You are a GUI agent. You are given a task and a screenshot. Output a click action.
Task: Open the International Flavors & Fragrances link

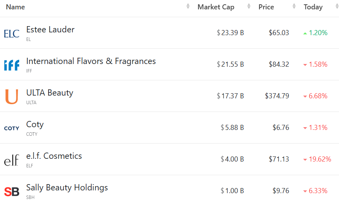tap(91, 61)
